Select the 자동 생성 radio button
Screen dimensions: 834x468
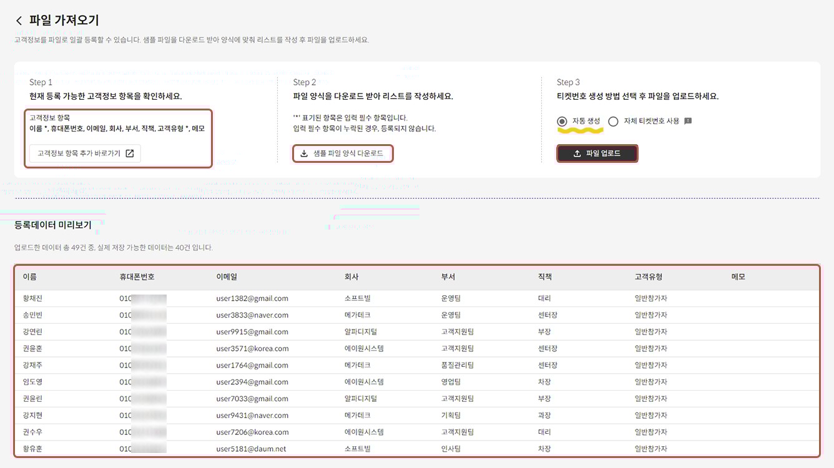tap(562, 121)
